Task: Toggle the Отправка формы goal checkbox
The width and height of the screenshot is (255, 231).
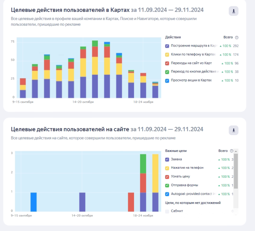Action: pyautogui.click(x=167, y=185)
